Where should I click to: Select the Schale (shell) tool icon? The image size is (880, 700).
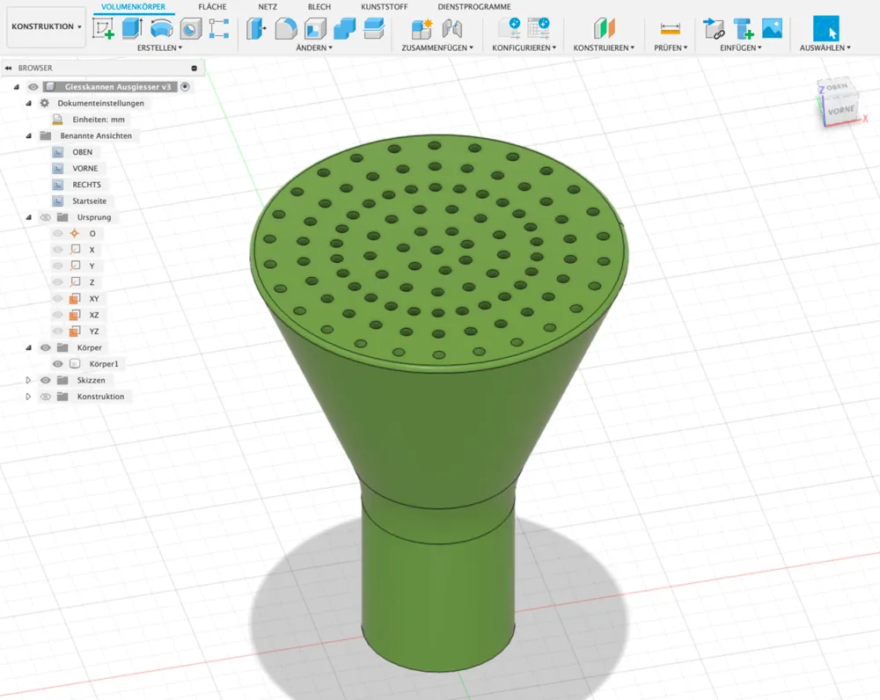click(x=315, y=29)
